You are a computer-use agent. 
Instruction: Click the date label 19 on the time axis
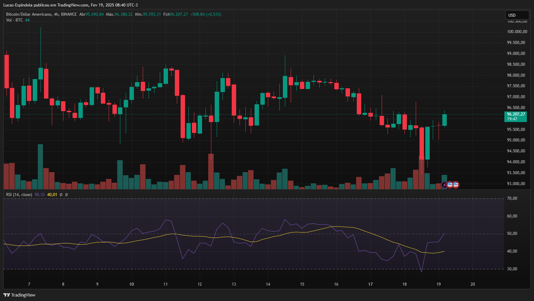pos(439,284)
